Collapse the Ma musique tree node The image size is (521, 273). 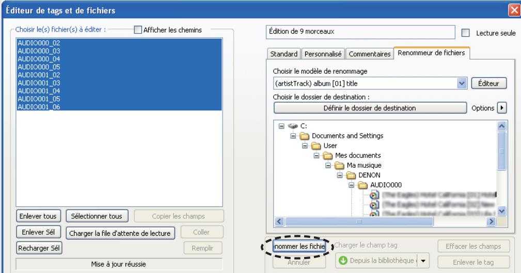328,165
